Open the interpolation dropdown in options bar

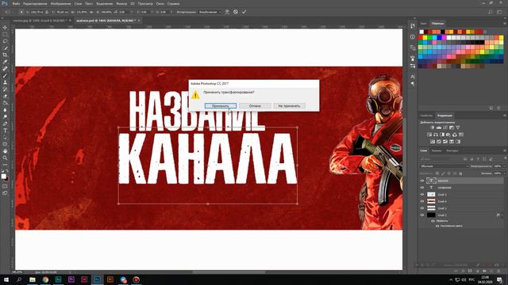(x=210, y=12)
